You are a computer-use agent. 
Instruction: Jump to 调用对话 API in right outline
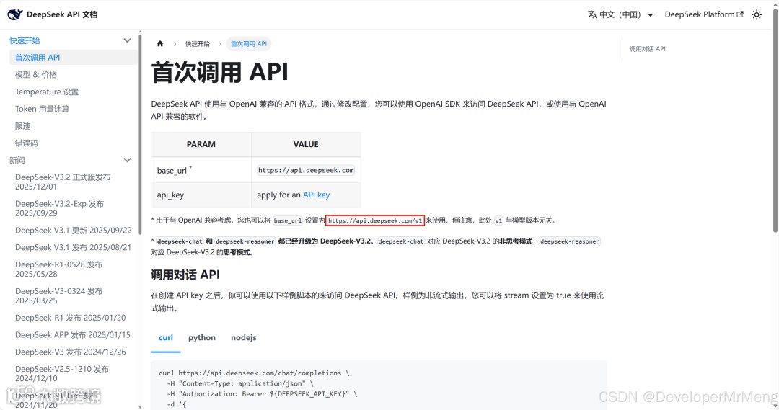[x=647, y=49]
